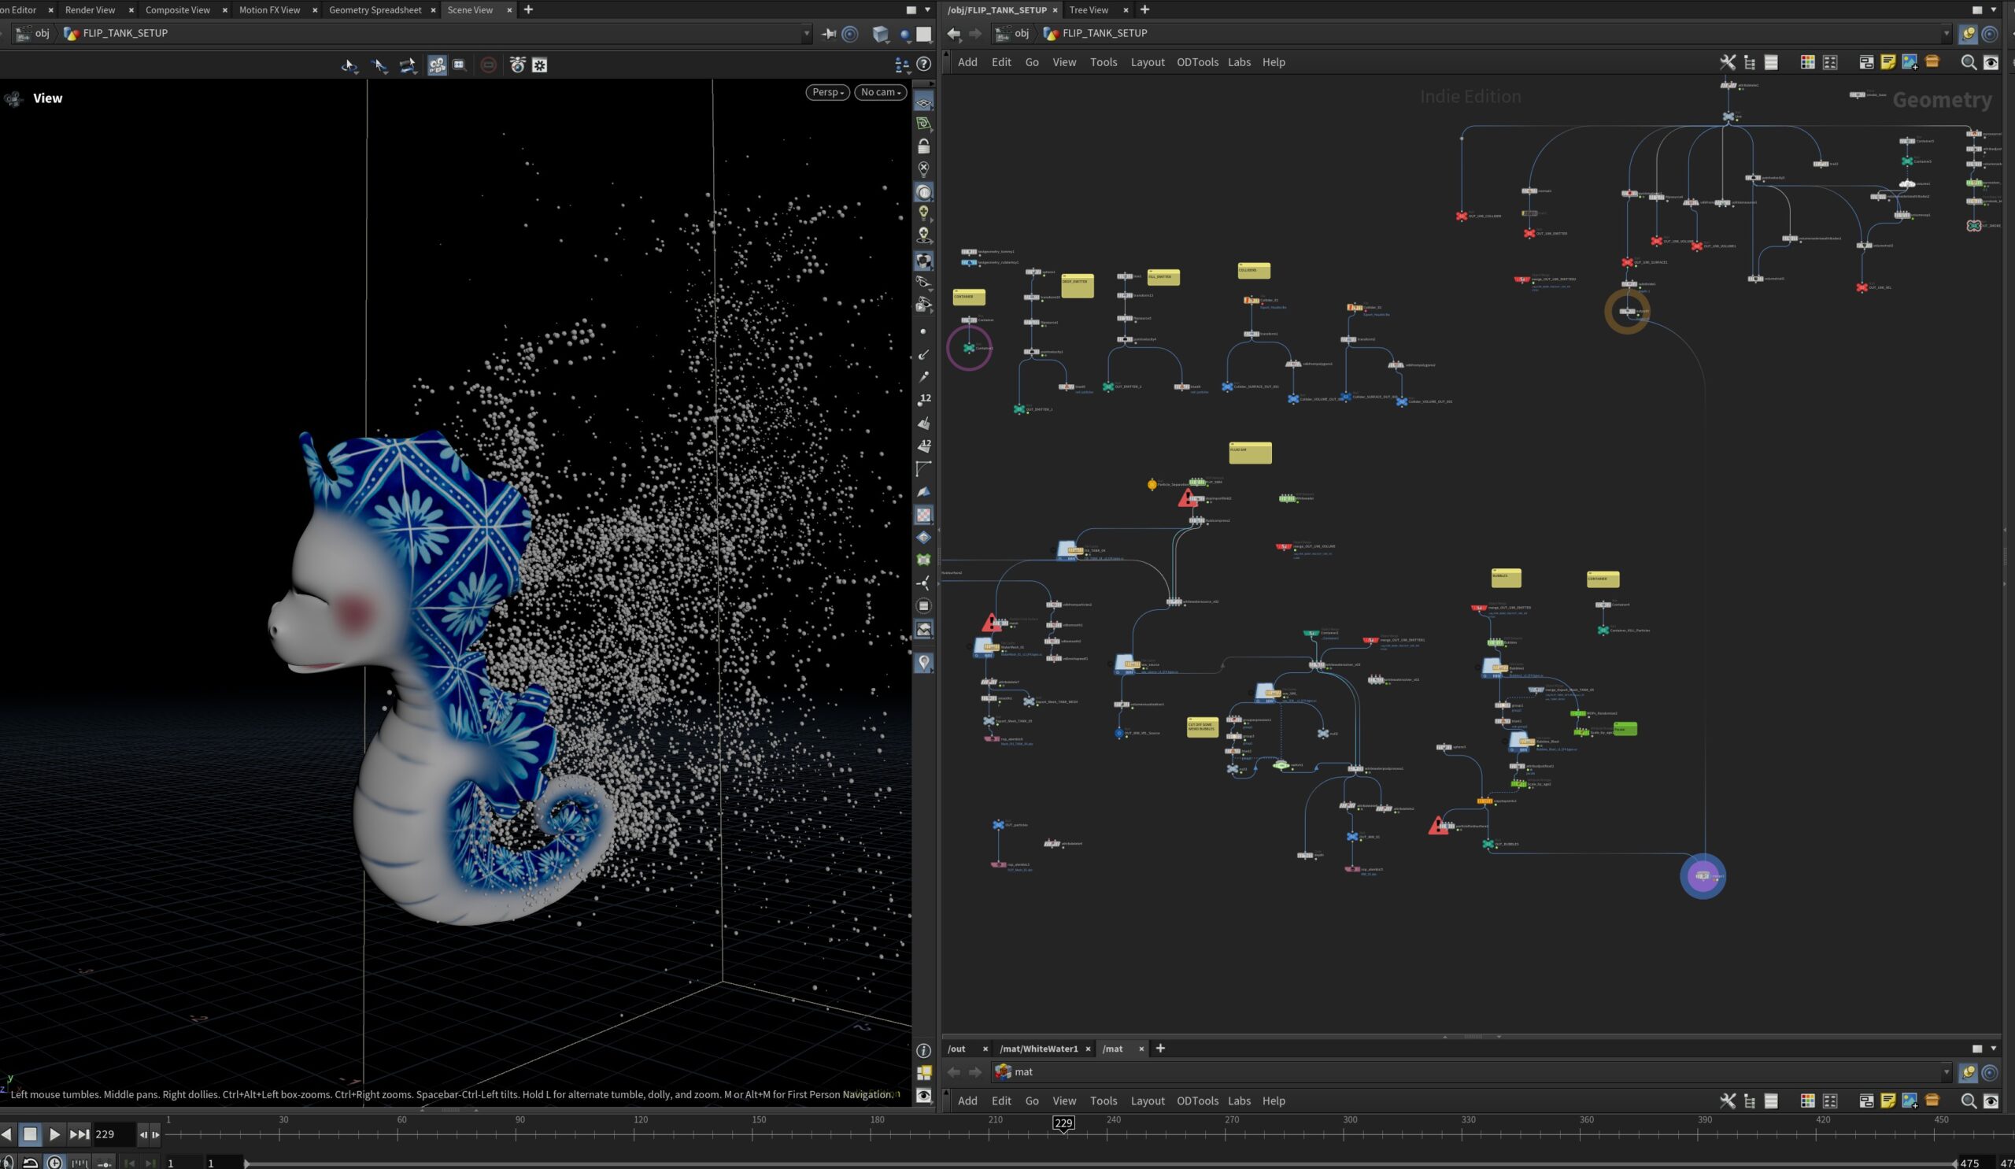Open the node color palette in the network editor
2015x1169 pixels.
(x=1807, y=62)
